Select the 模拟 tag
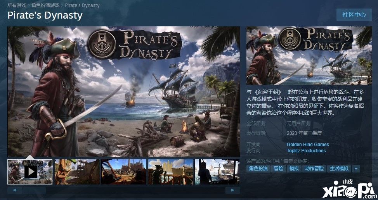Screen dimensions: 378x200 (x=294, y=169)
